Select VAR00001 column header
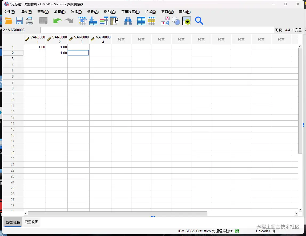 click(35, 39)
